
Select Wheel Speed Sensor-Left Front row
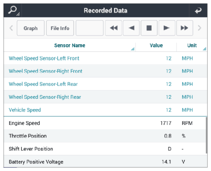[x=105, y=58]
